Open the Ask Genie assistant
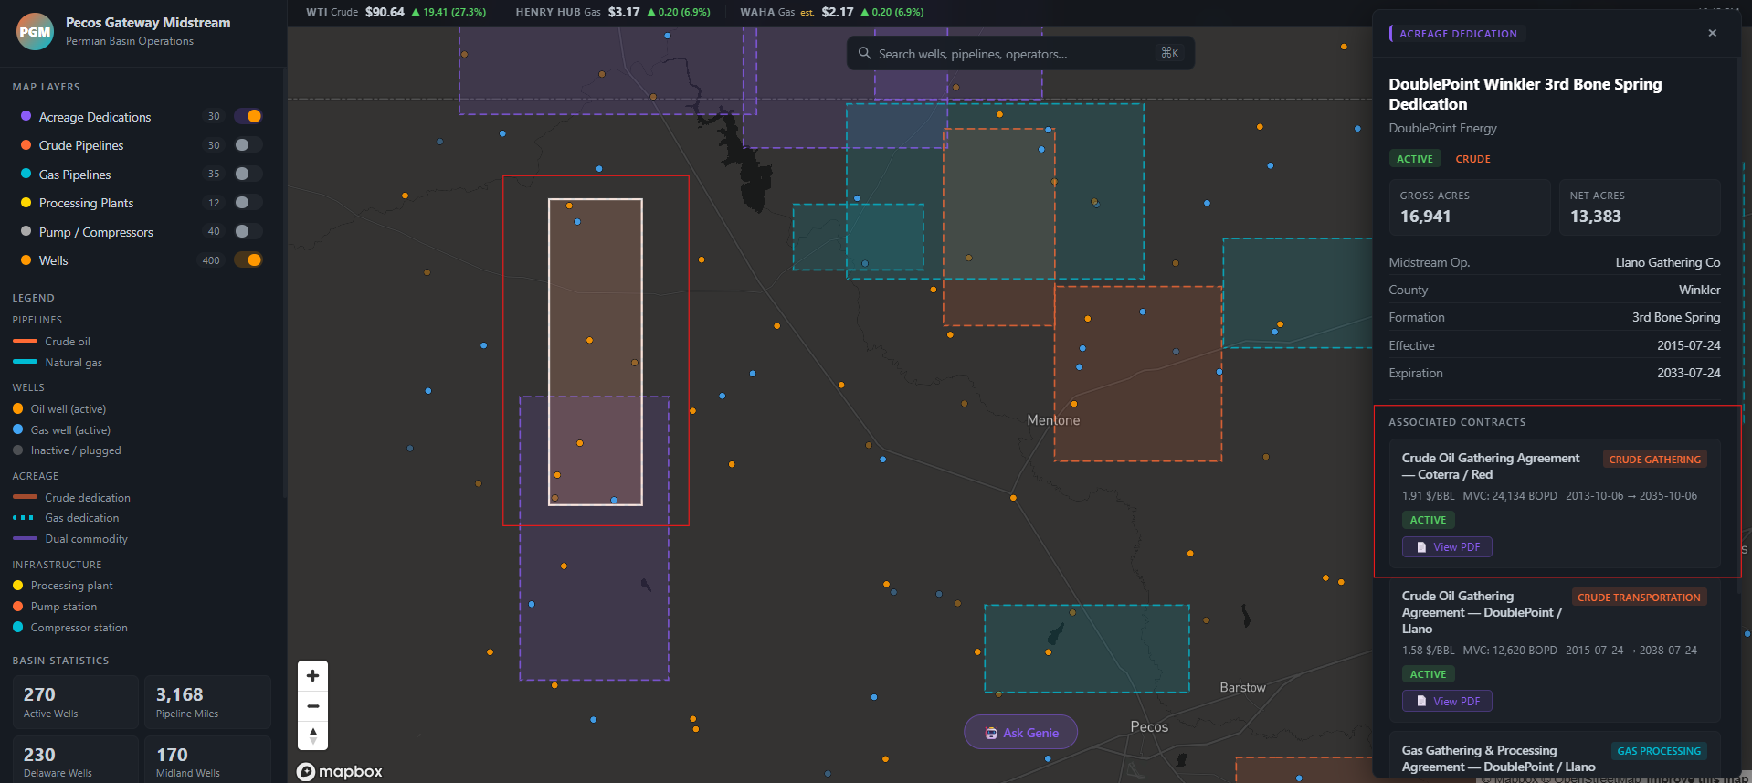Viewport: 1752px width, 783px height. [x=1020, y=733]
